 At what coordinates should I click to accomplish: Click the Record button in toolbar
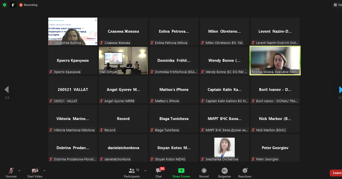click(204, 173)
